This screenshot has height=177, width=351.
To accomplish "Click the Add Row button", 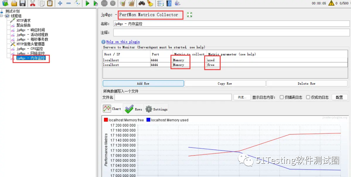I will pyautogui.click(x=143, y=83).
